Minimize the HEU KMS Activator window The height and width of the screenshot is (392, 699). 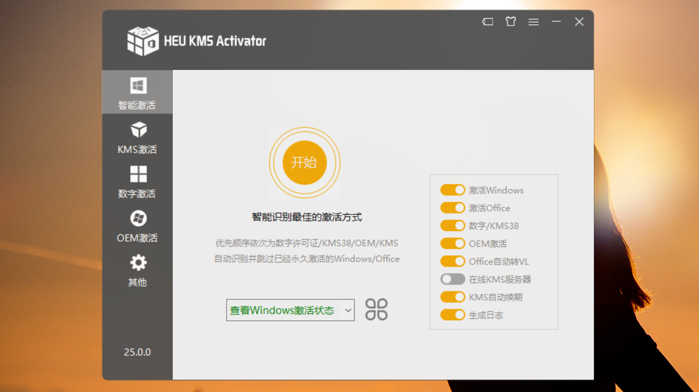coord(556,22)
